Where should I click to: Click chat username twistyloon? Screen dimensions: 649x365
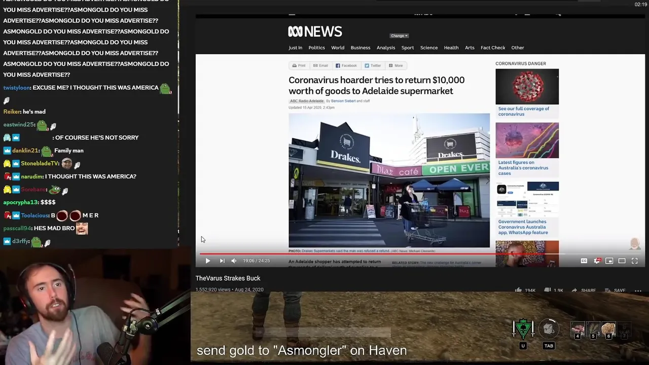click(17, 88)
